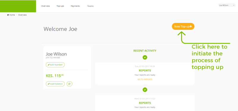Click the New Top-up button
Image resolution: width=238 pixels, height=111 pixels.
click(183, 26)
